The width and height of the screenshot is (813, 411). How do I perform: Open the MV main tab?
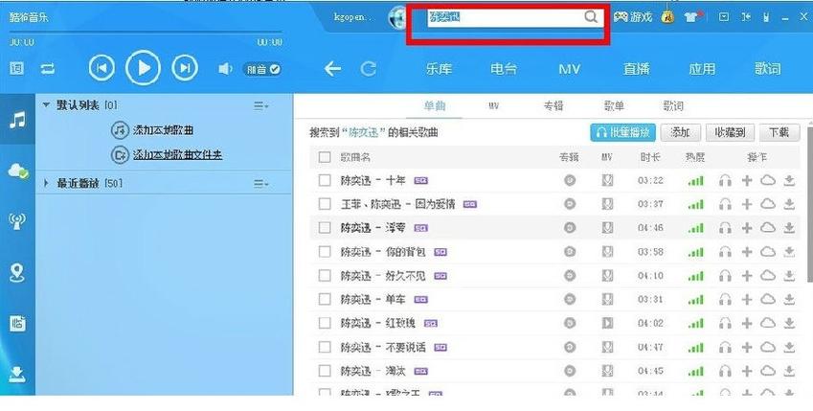point(570,69)
